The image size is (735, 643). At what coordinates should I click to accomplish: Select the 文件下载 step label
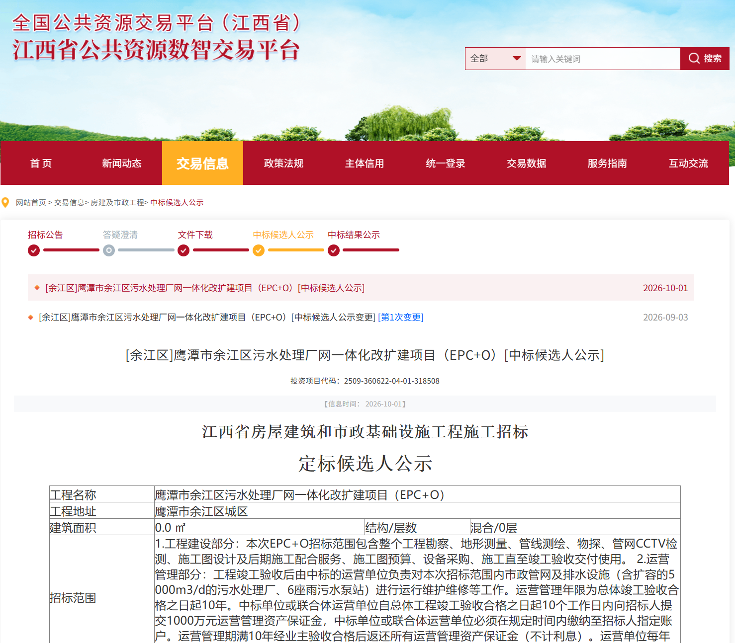point(195,235)
